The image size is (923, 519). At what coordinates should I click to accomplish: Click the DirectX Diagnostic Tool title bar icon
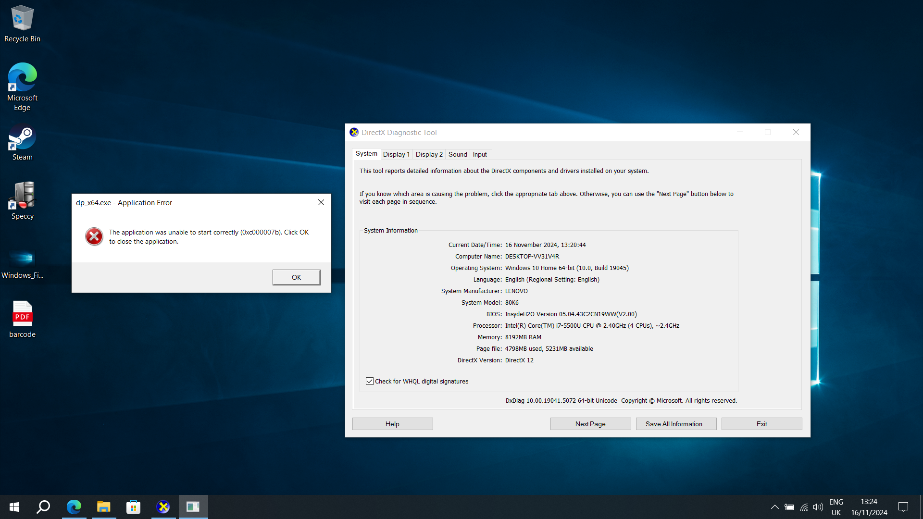pos(354,132)
